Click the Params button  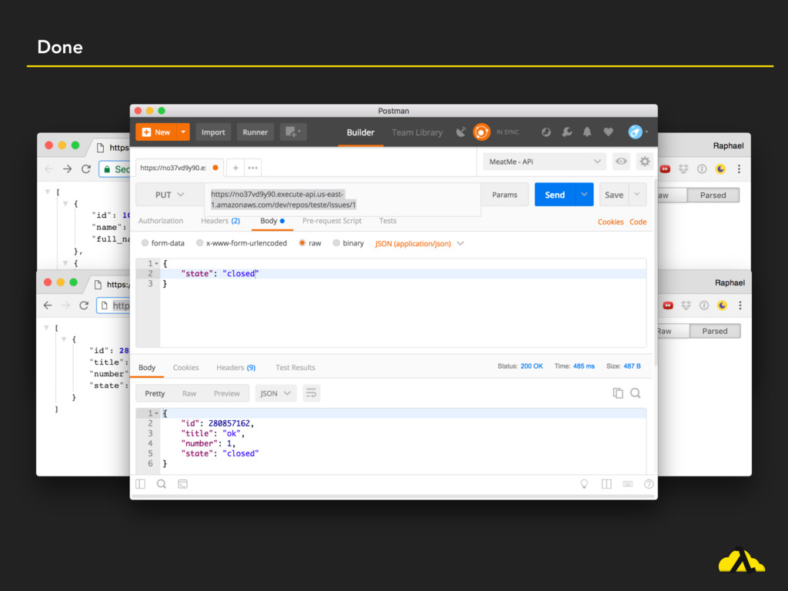point(505,195)
